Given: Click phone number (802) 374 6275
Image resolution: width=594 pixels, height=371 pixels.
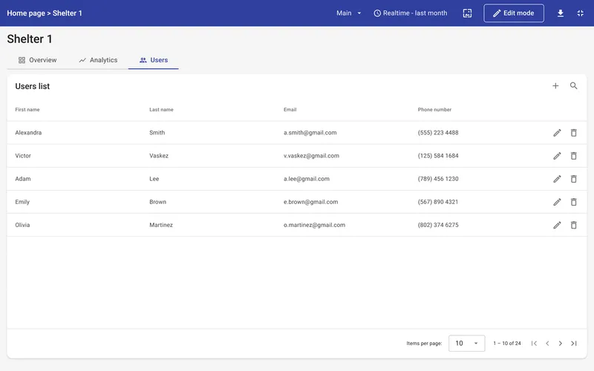Looking at the screenshot, I should [438, 226].
